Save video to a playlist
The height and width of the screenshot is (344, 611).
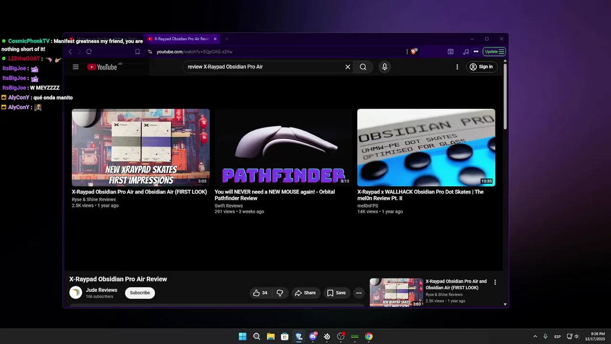tap(336, 293)
